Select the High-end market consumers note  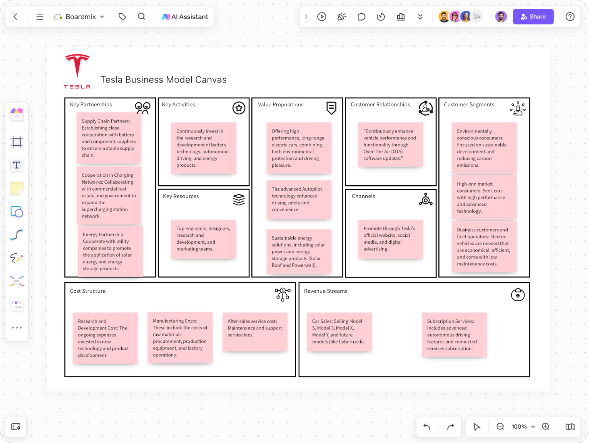pos(484,197)
